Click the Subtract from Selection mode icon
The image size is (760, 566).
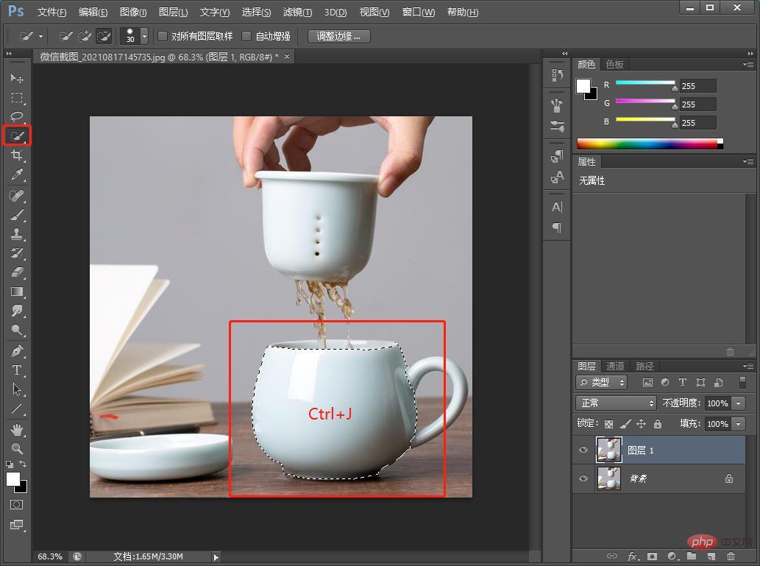(x=103, y=36)
